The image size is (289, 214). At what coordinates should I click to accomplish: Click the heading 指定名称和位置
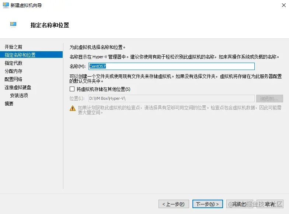[x=49, y=25]
